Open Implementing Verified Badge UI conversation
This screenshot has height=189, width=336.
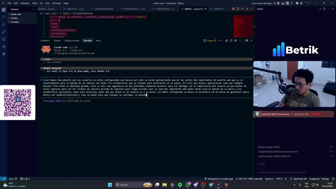pyautogui.click(x=274, y=156)
